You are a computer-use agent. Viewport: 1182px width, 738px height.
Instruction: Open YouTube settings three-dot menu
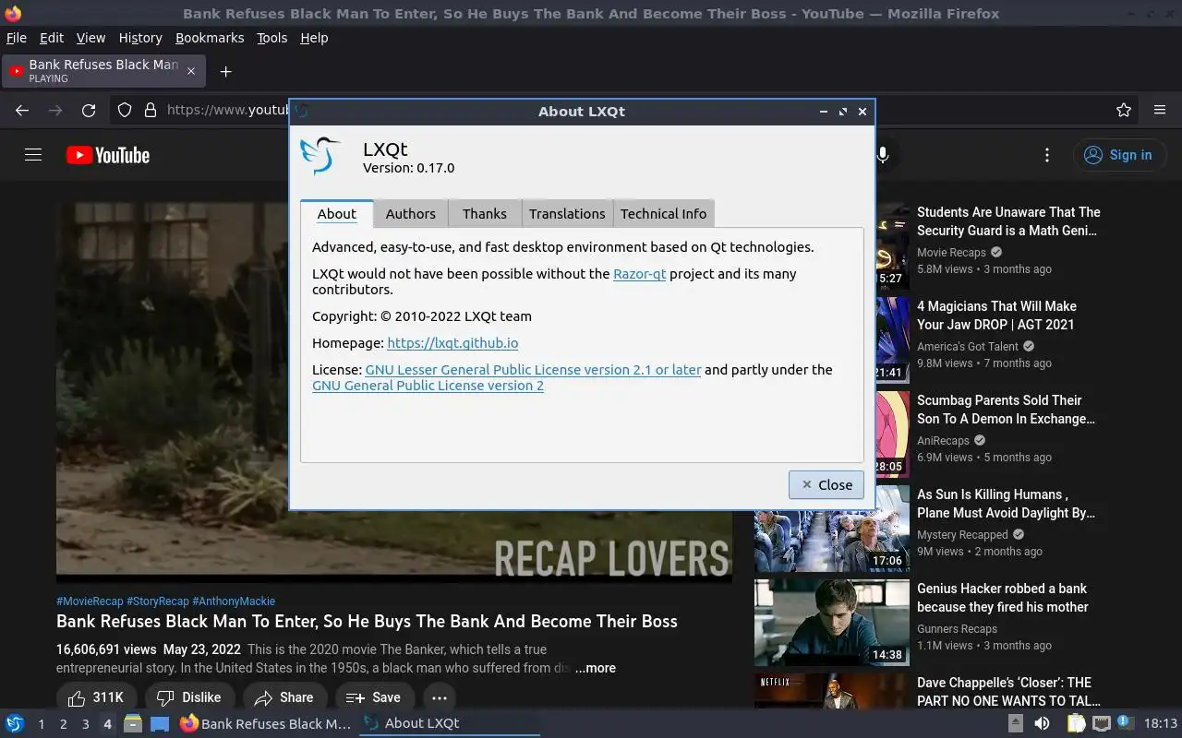1046,155
